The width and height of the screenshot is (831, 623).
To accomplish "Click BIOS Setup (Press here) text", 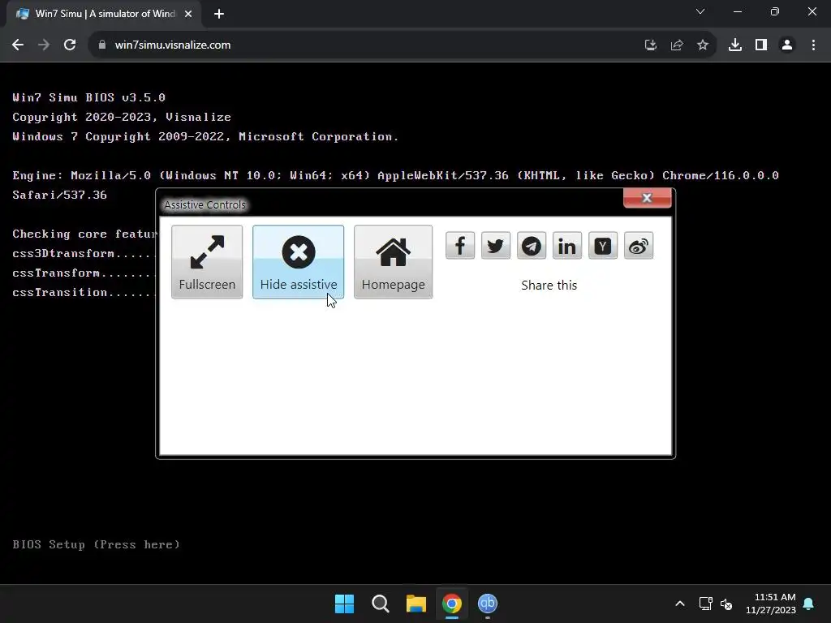I will pyautogui.click(x=96, y=544).
